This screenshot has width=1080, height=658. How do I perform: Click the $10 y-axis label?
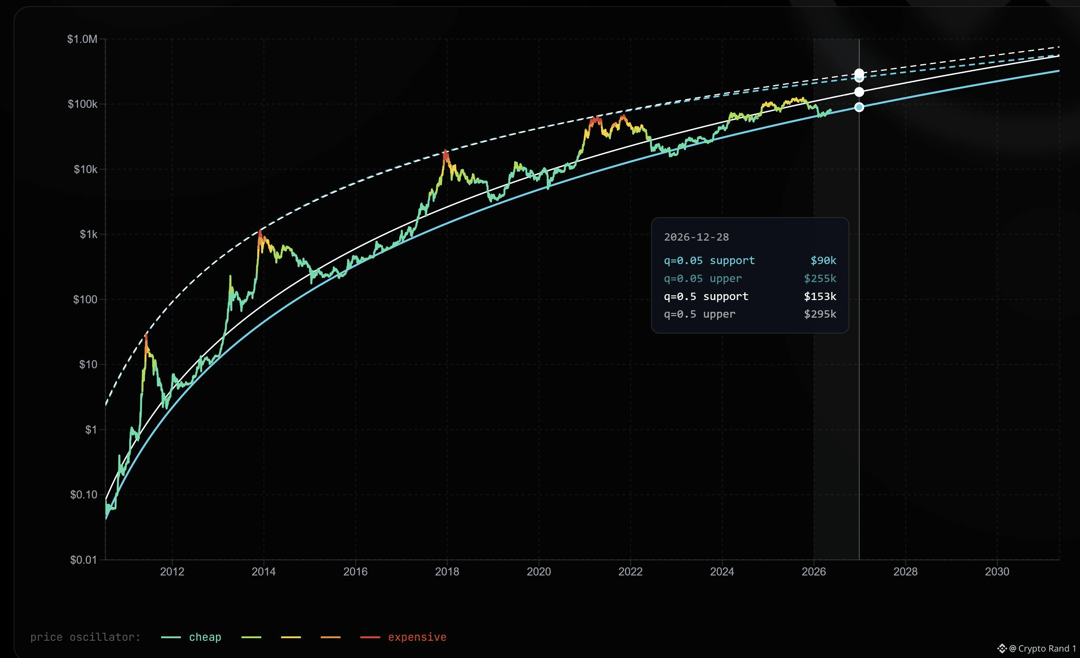click(x=88, y=365)
